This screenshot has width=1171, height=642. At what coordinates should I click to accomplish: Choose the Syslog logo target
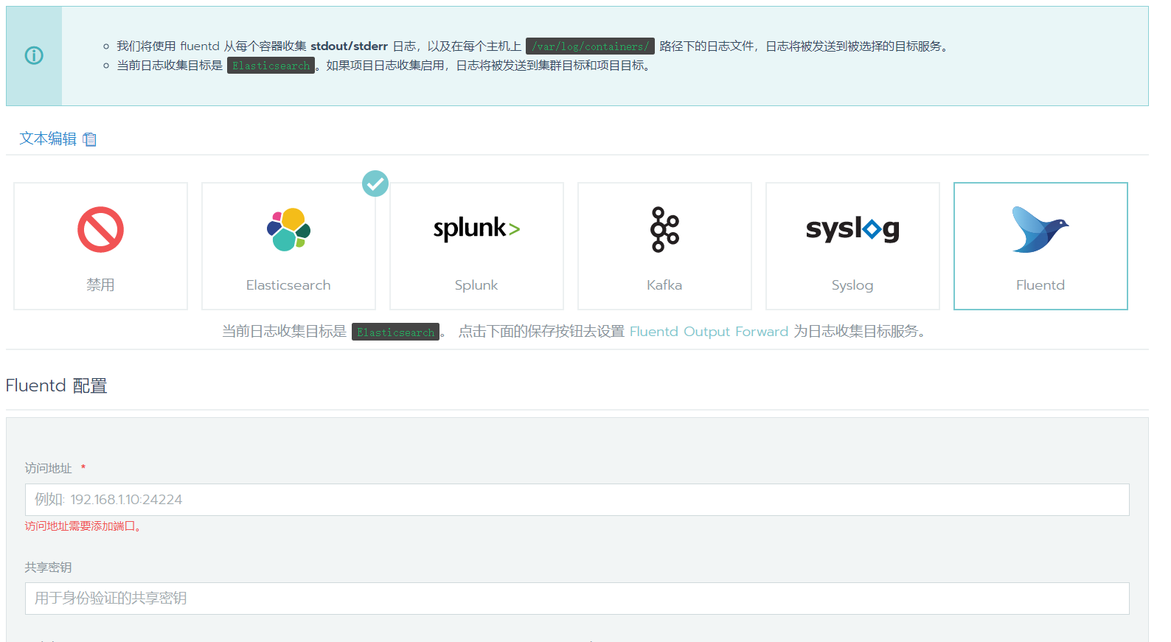pos(852,229)
